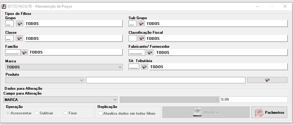This screenshot has height=125, width=293.
Task: Open Sit. Tributária search binoculars icon
Action: (x=144, y=67)
